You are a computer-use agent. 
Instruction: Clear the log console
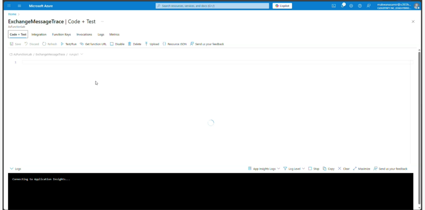coord(344,168)
